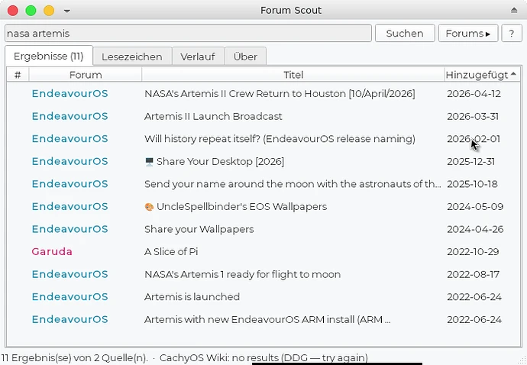The image size is (527, 365).
Task: Select the Artemis is launched result
Action: pyautogui.click(x=263, y=297)
